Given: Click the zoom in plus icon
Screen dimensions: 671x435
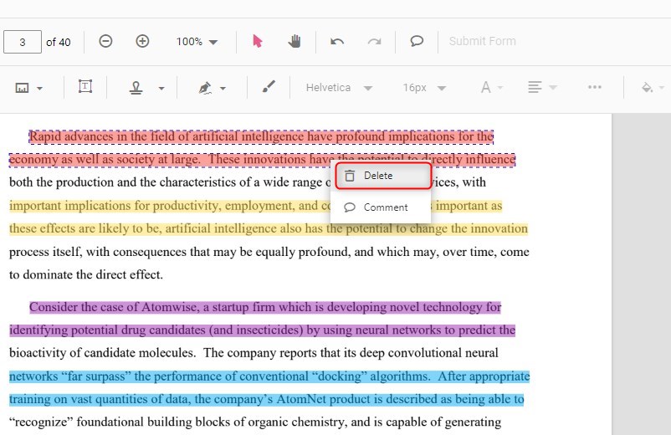Looking at the screenshot, I should point(142,42).
